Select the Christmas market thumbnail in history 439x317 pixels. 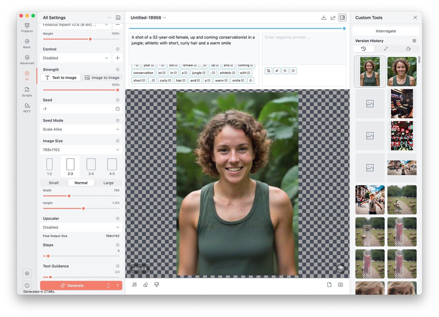[x=402, y=136]
